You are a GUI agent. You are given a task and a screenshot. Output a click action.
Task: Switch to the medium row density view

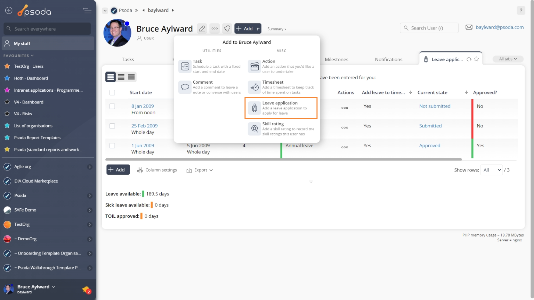pyautogui.click(x=121, y=77)
